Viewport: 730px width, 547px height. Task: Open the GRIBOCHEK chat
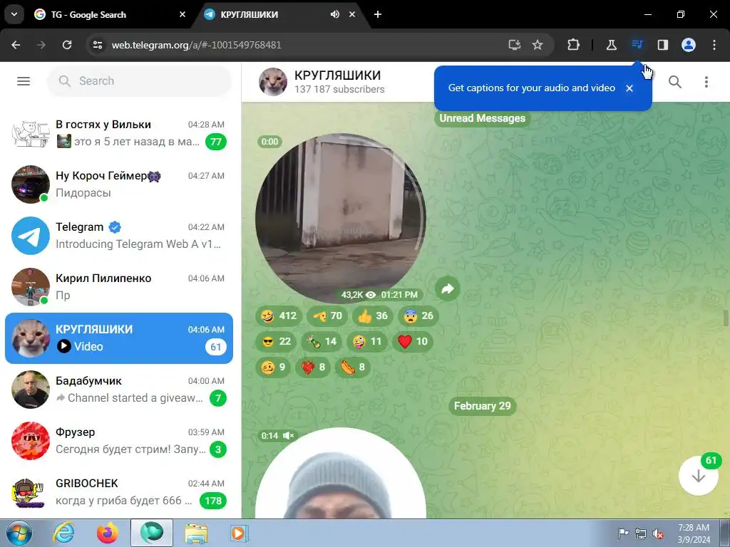point(119,491)
